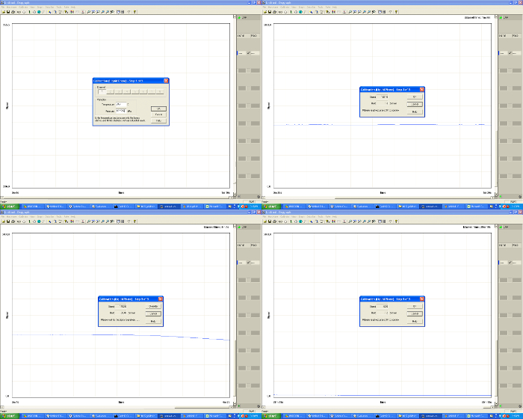The image size is (523, 419).
Task: Click OK in top-right window calibration dialog
Action: (x=415, y=97)
